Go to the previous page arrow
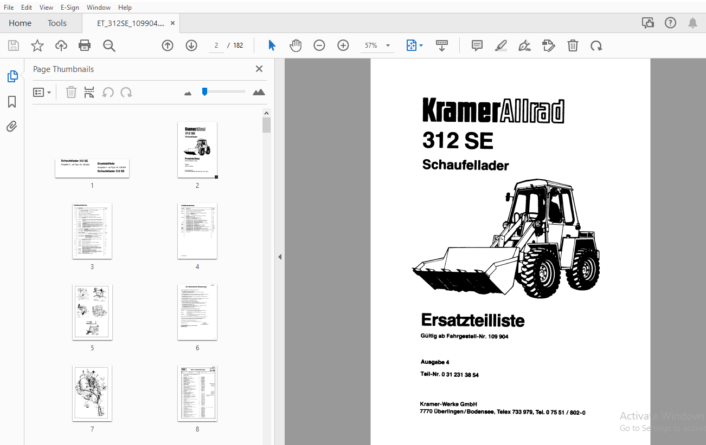706x445 pixels. click(168, 45)
